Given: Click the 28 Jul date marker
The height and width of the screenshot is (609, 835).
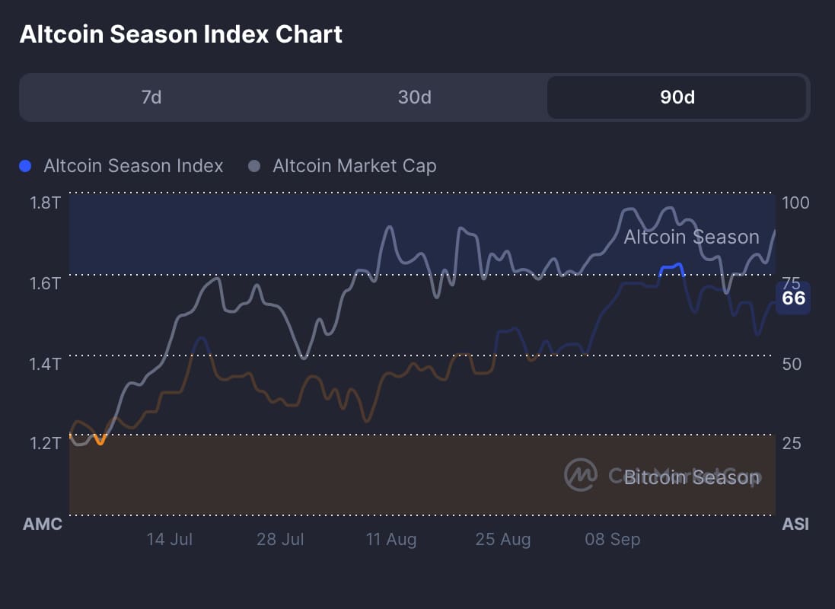Looking at the screenshot, I should tap(280, 539).
